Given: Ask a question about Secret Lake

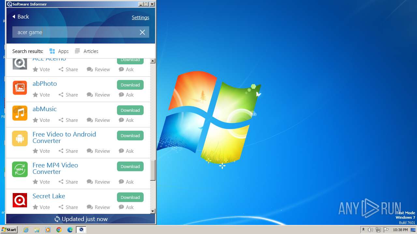Looking at the screenshot, I should [126, 207].
